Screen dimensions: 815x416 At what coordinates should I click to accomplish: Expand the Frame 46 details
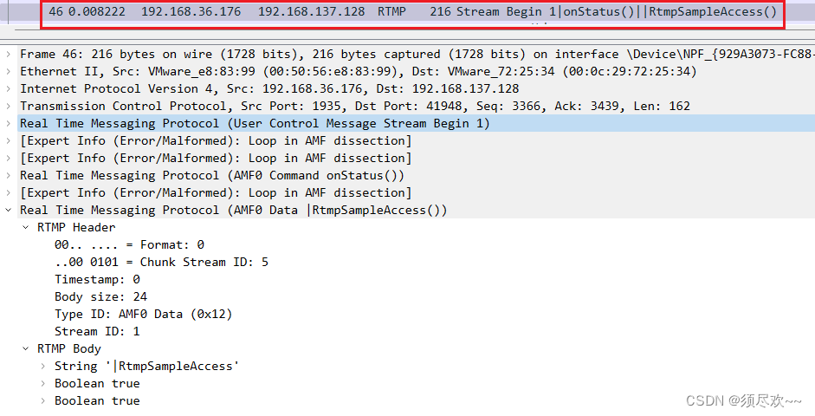click(x=9, y=54)
